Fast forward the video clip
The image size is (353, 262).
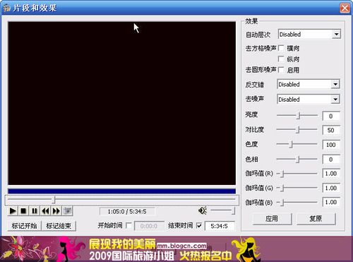tap(56, 210)
